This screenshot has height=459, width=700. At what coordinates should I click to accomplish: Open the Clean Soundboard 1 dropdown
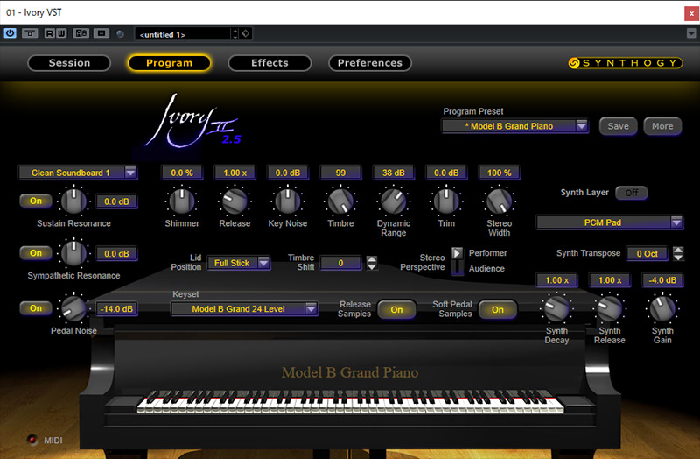tap(78, 173)
